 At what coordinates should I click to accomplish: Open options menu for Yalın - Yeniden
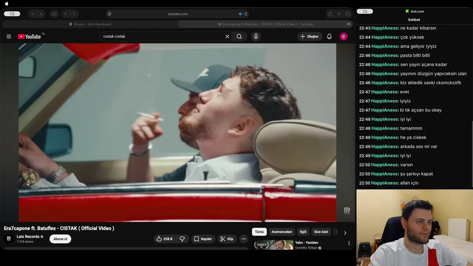[x=349, y=243]
